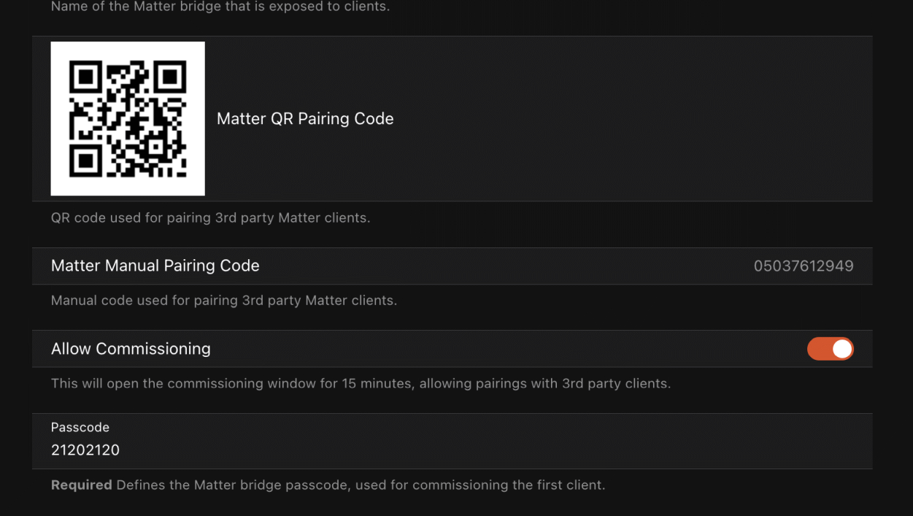913x516 pixels.
Task: Click the "Name of the Matter bridge" description
Action: coord(220,7)
